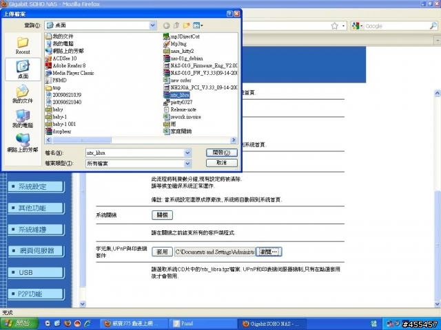Image resolution: width=441 pixels, height=330 pixels.
Task: Launch Internet Explorer from quick launch
Action: click(88, 324)
